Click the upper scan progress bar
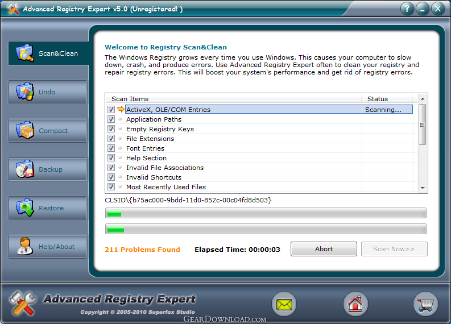The image size is (451, 324). coord(266,213)
